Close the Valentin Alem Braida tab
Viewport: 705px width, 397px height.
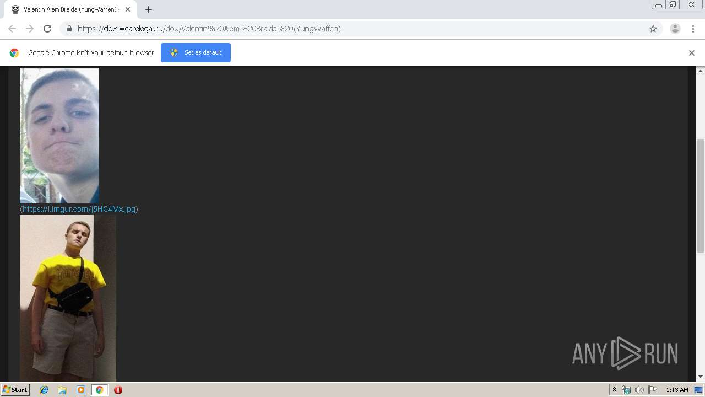pyautogui.click(x=128, y=9)
